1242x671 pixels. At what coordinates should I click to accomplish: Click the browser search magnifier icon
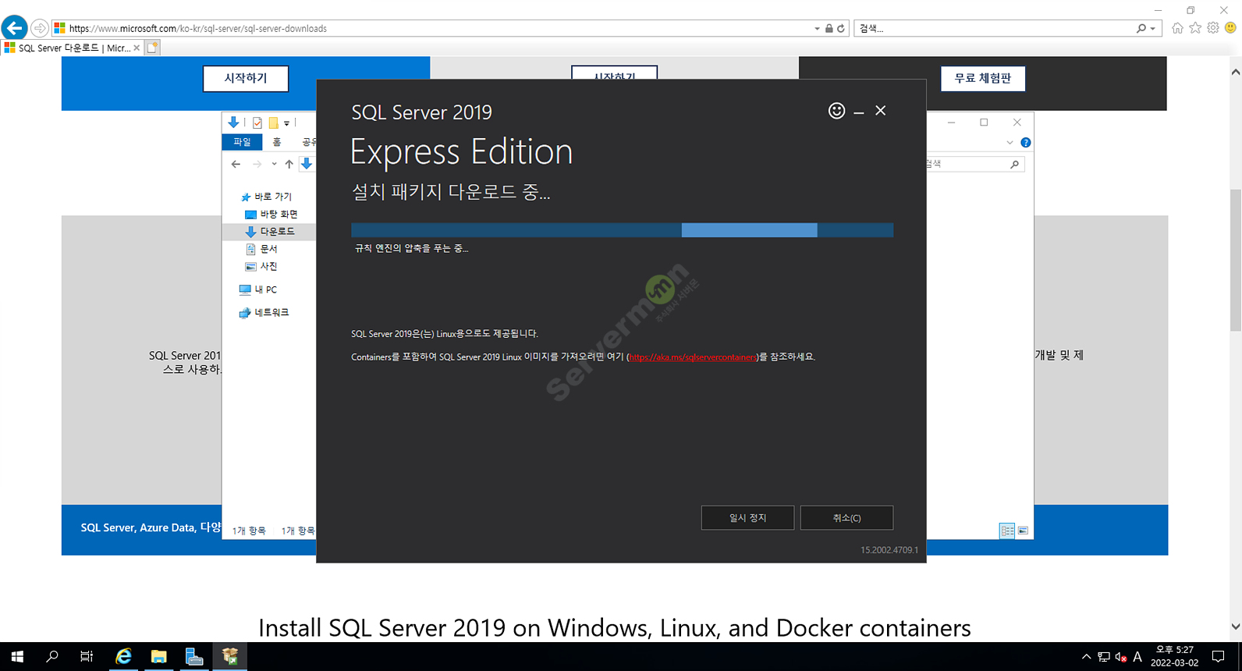(1141, 28)
